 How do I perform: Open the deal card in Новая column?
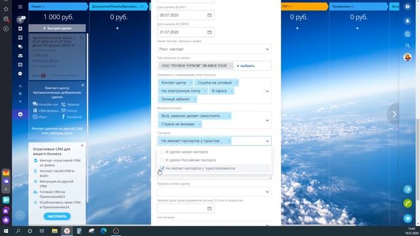57,56
